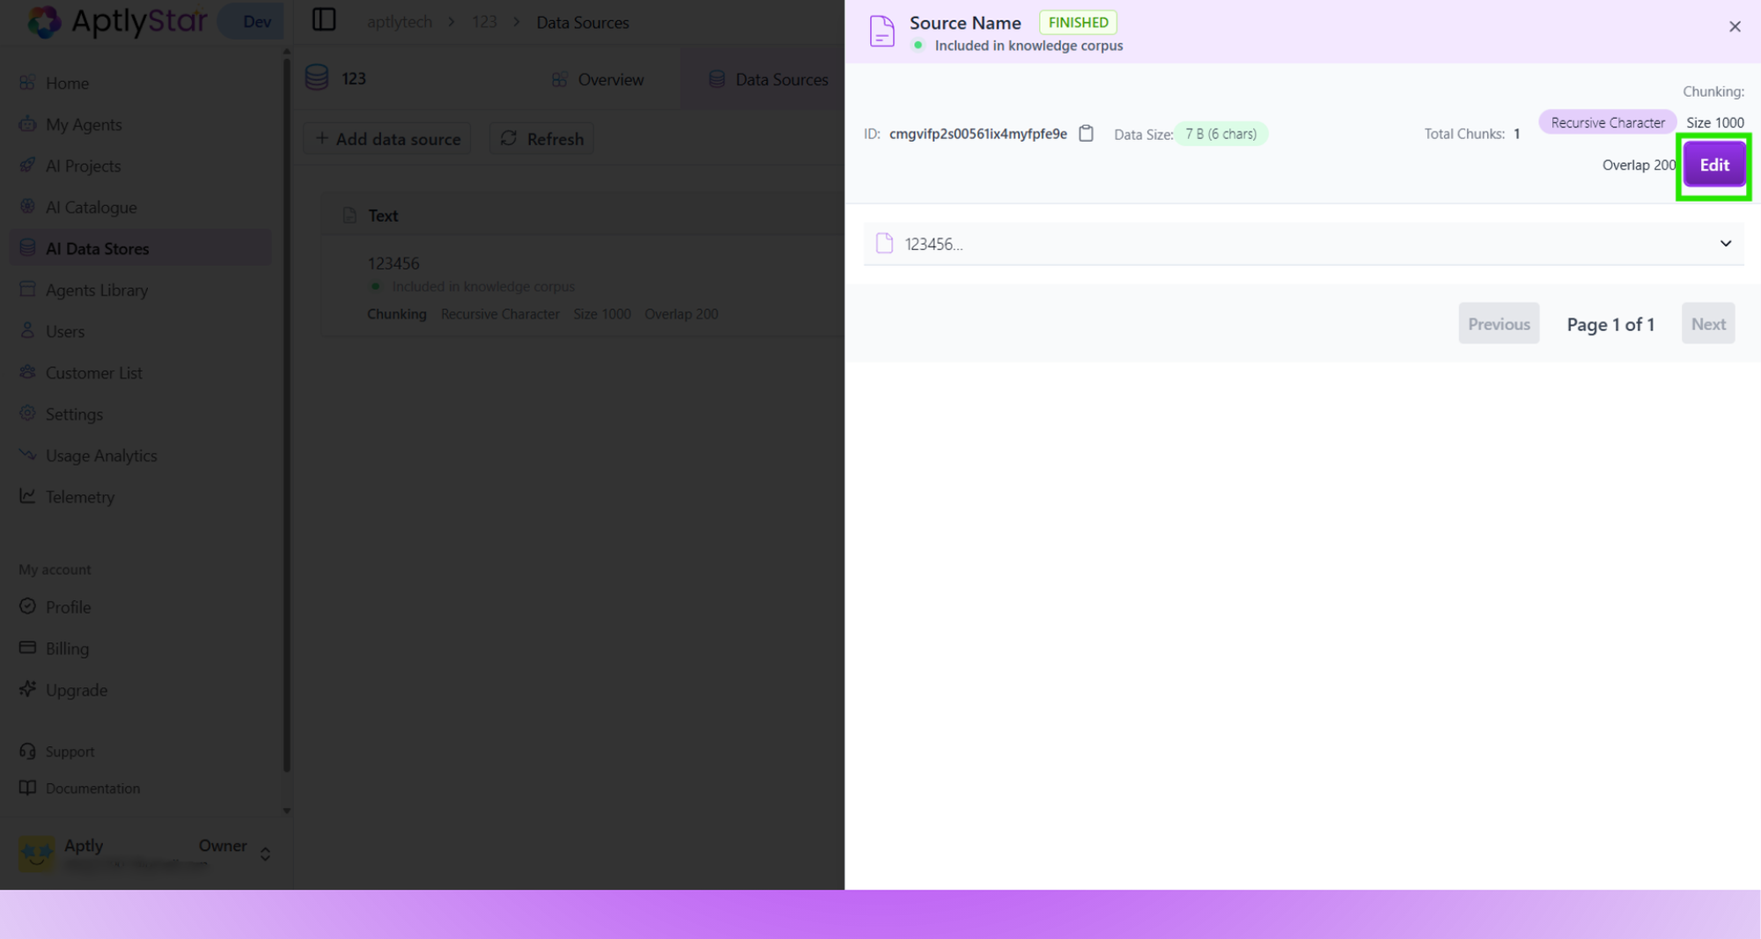This screenshot has width=1761, height=939.
Task: Click the aptlytech breadcrumb link
Action: point(399,22)
